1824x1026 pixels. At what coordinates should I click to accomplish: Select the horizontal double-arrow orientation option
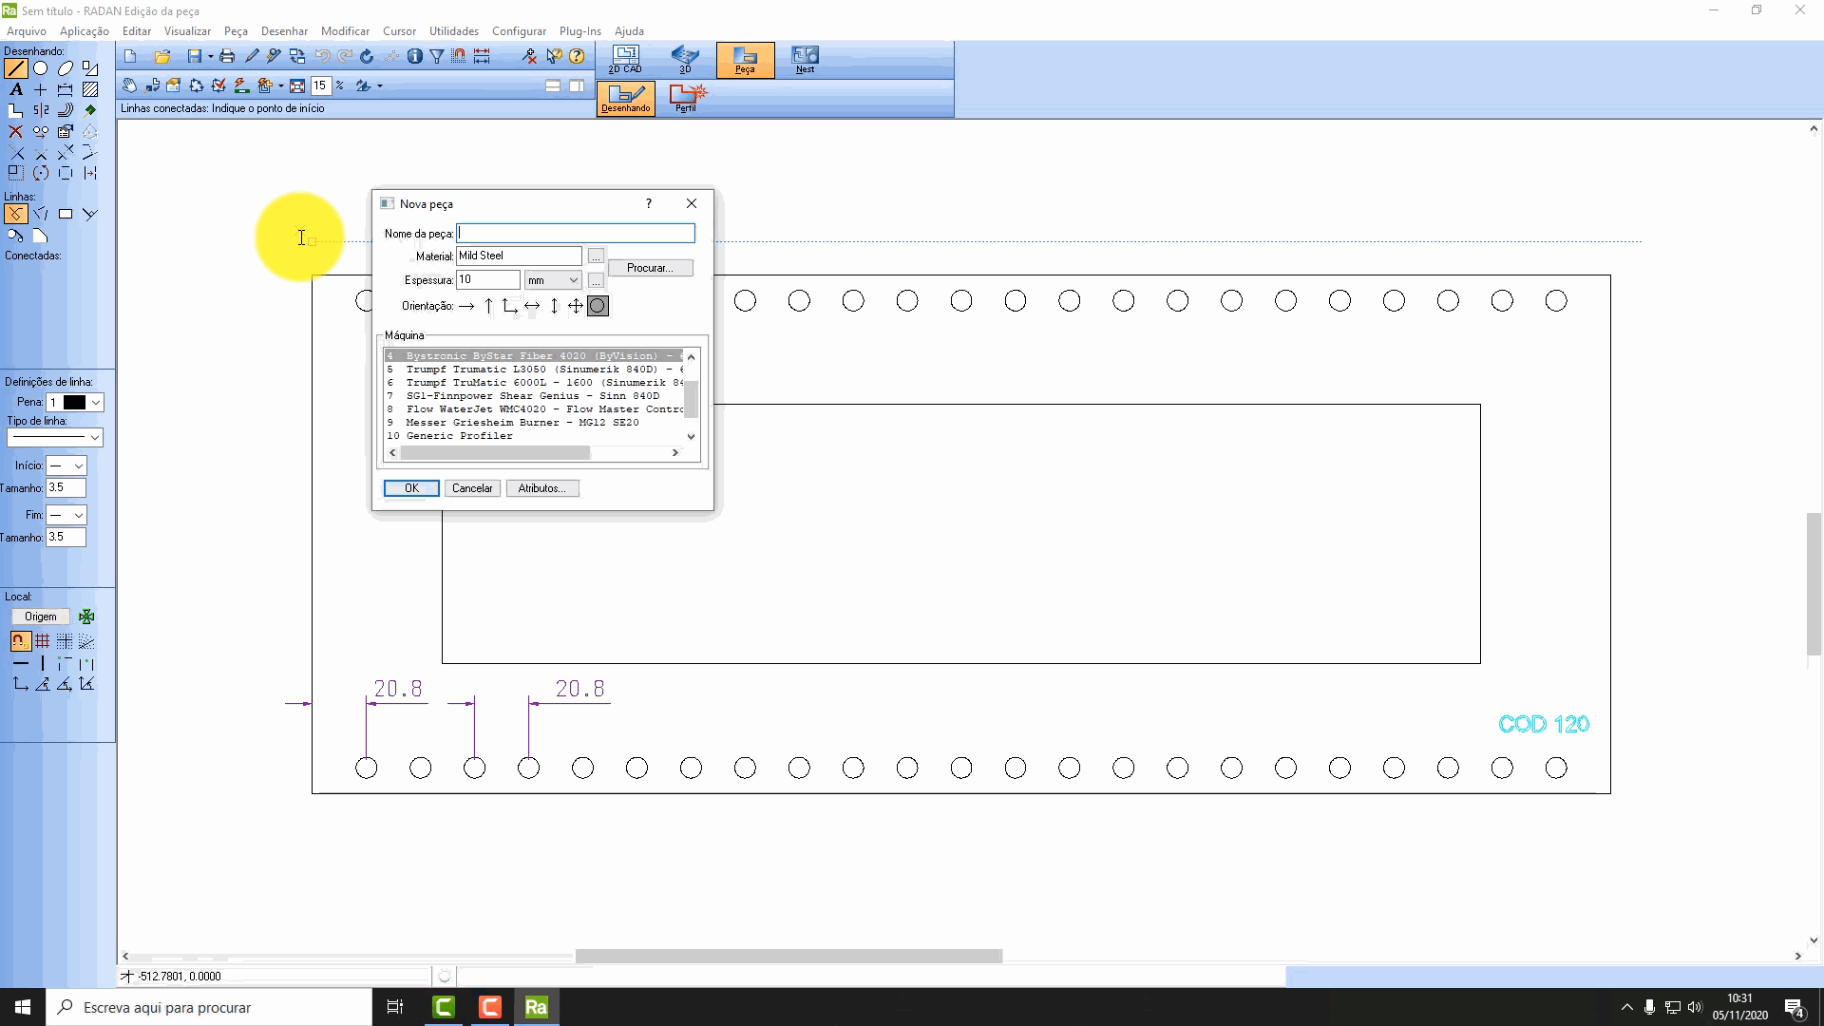(532, 306)
